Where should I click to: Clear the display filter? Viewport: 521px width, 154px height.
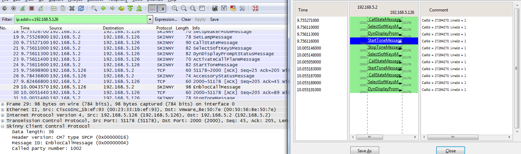coord(186,19)
